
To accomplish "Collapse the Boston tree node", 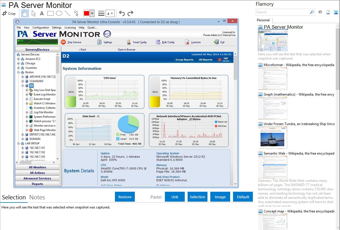I will (x=18, y=72).
